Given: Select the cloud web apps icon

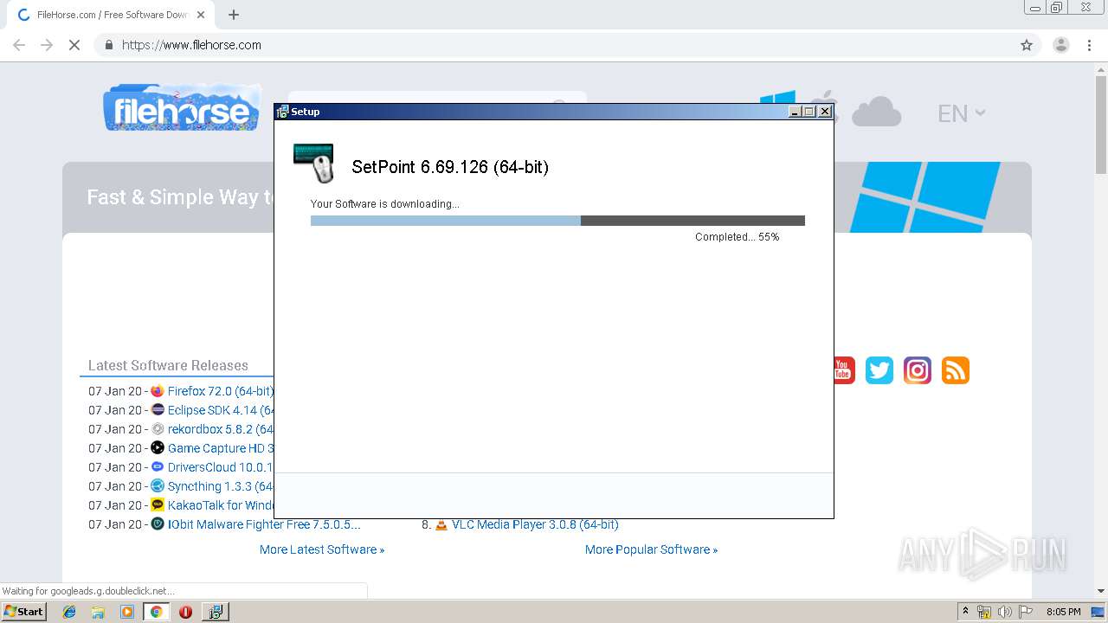Looking at the screenshot, I should click(876, 112).
